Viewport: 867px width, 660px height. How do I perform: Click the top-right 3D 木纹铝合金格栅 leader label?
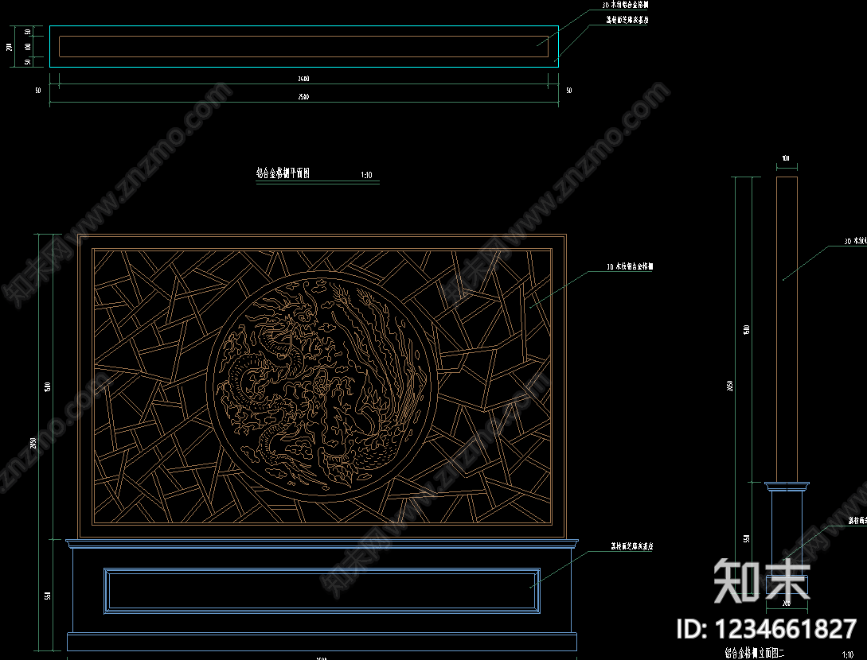[625, 5]
